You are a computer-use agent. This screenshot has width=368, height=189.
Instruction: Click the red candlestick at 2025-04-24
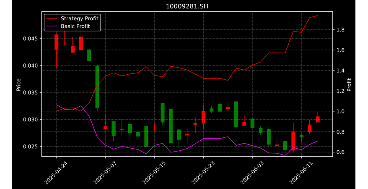[x=56, y=42]
